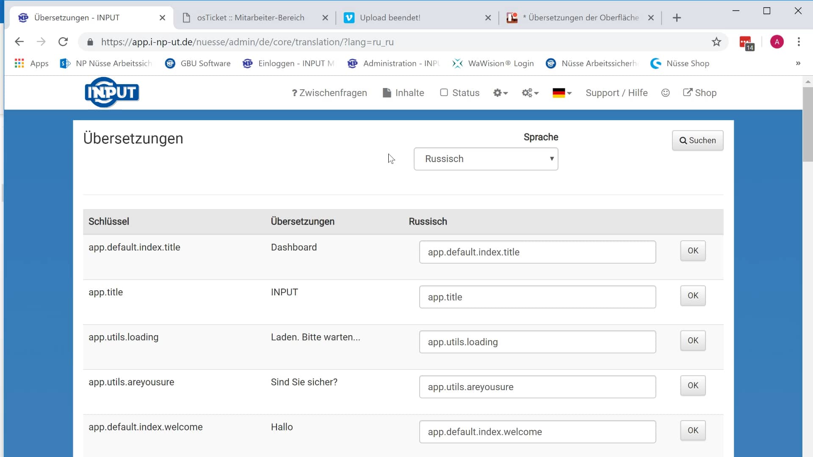This screenshot has height=457, width=813.
Task: Go back with browser back arrow
Action: coord(19,42)
